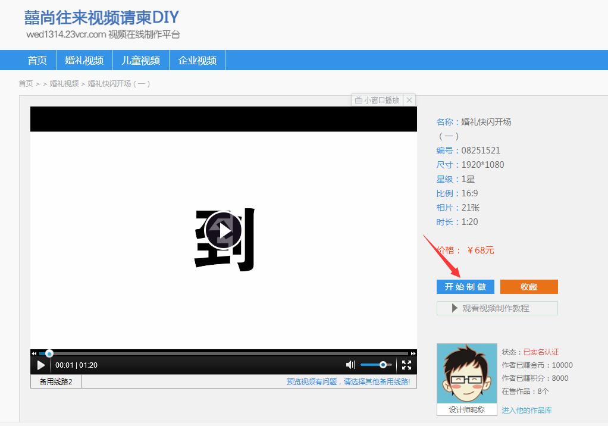The image size is (608, 426).
Task: Click the rewind arrows at the progress bar's left
Action: pos(34,353)
